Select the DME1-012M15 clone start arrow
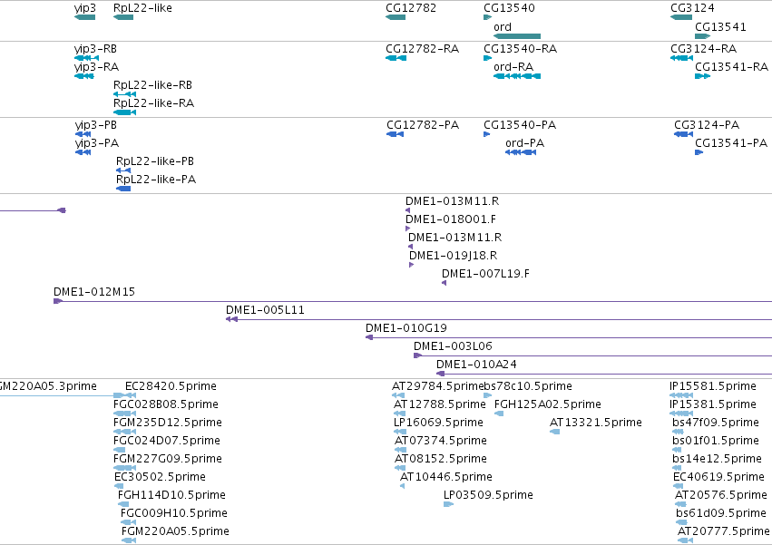The height and width of the screenshot is (545, 772). (x=58, y=301)
